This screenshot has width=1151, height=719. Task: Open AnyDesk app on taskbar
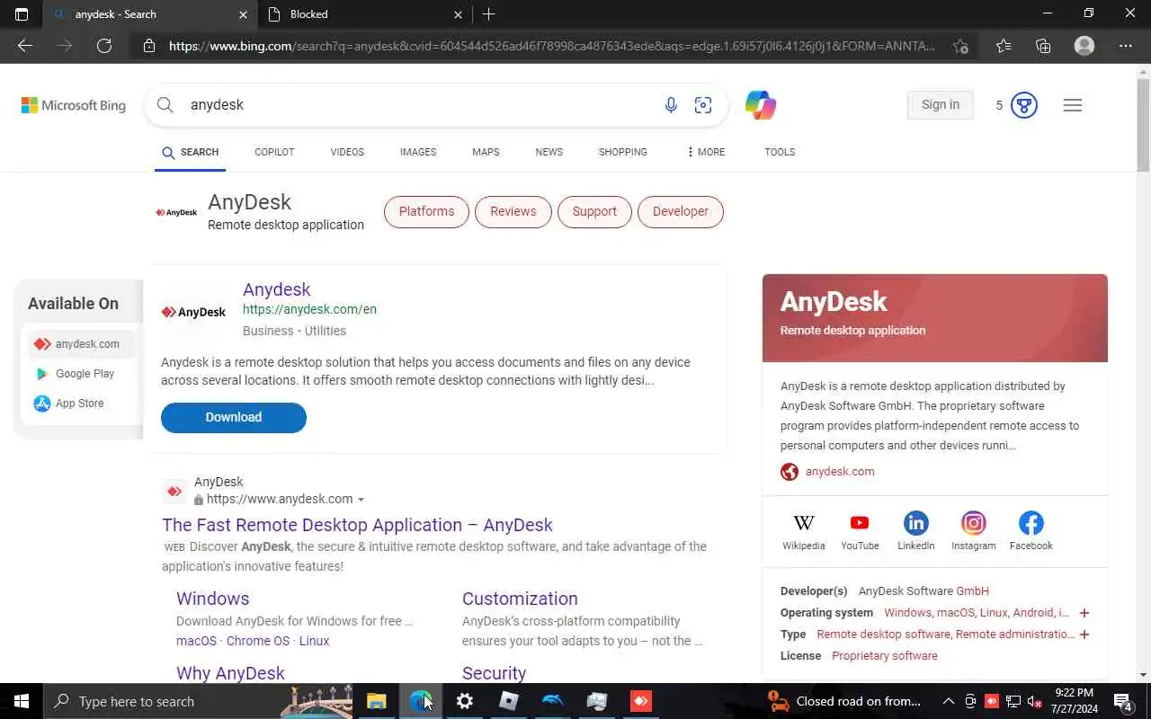tap(641, 701)
